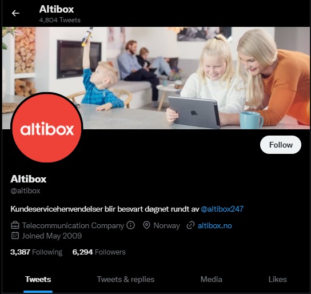Click the Altibox title in top header

[x=57, y=9]
